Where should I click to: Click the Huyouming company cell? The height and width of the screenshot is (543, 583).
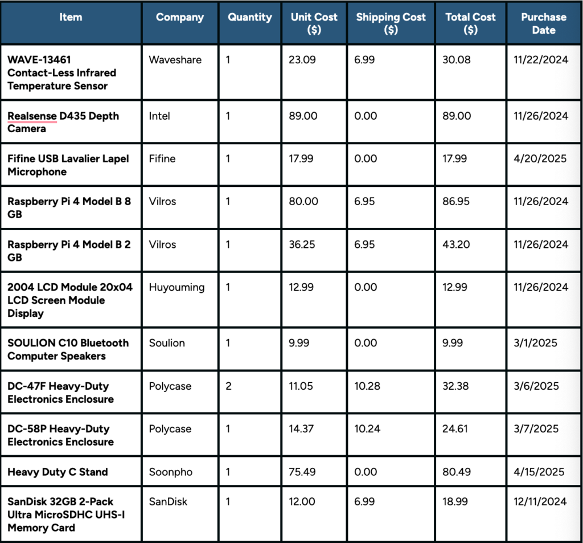tap(180, 300)
